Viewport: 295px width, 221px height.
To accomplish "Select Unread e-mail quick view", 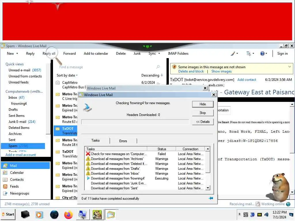I will coord(25,70).
